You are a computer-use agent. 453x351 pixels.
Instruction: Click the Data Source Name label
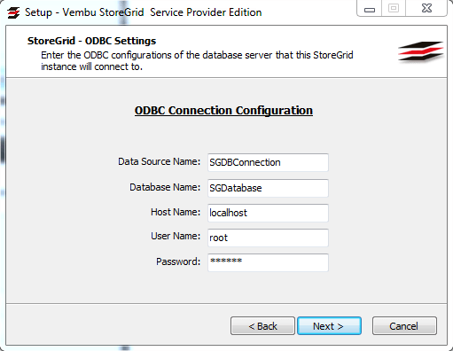(x=160, y=161)
